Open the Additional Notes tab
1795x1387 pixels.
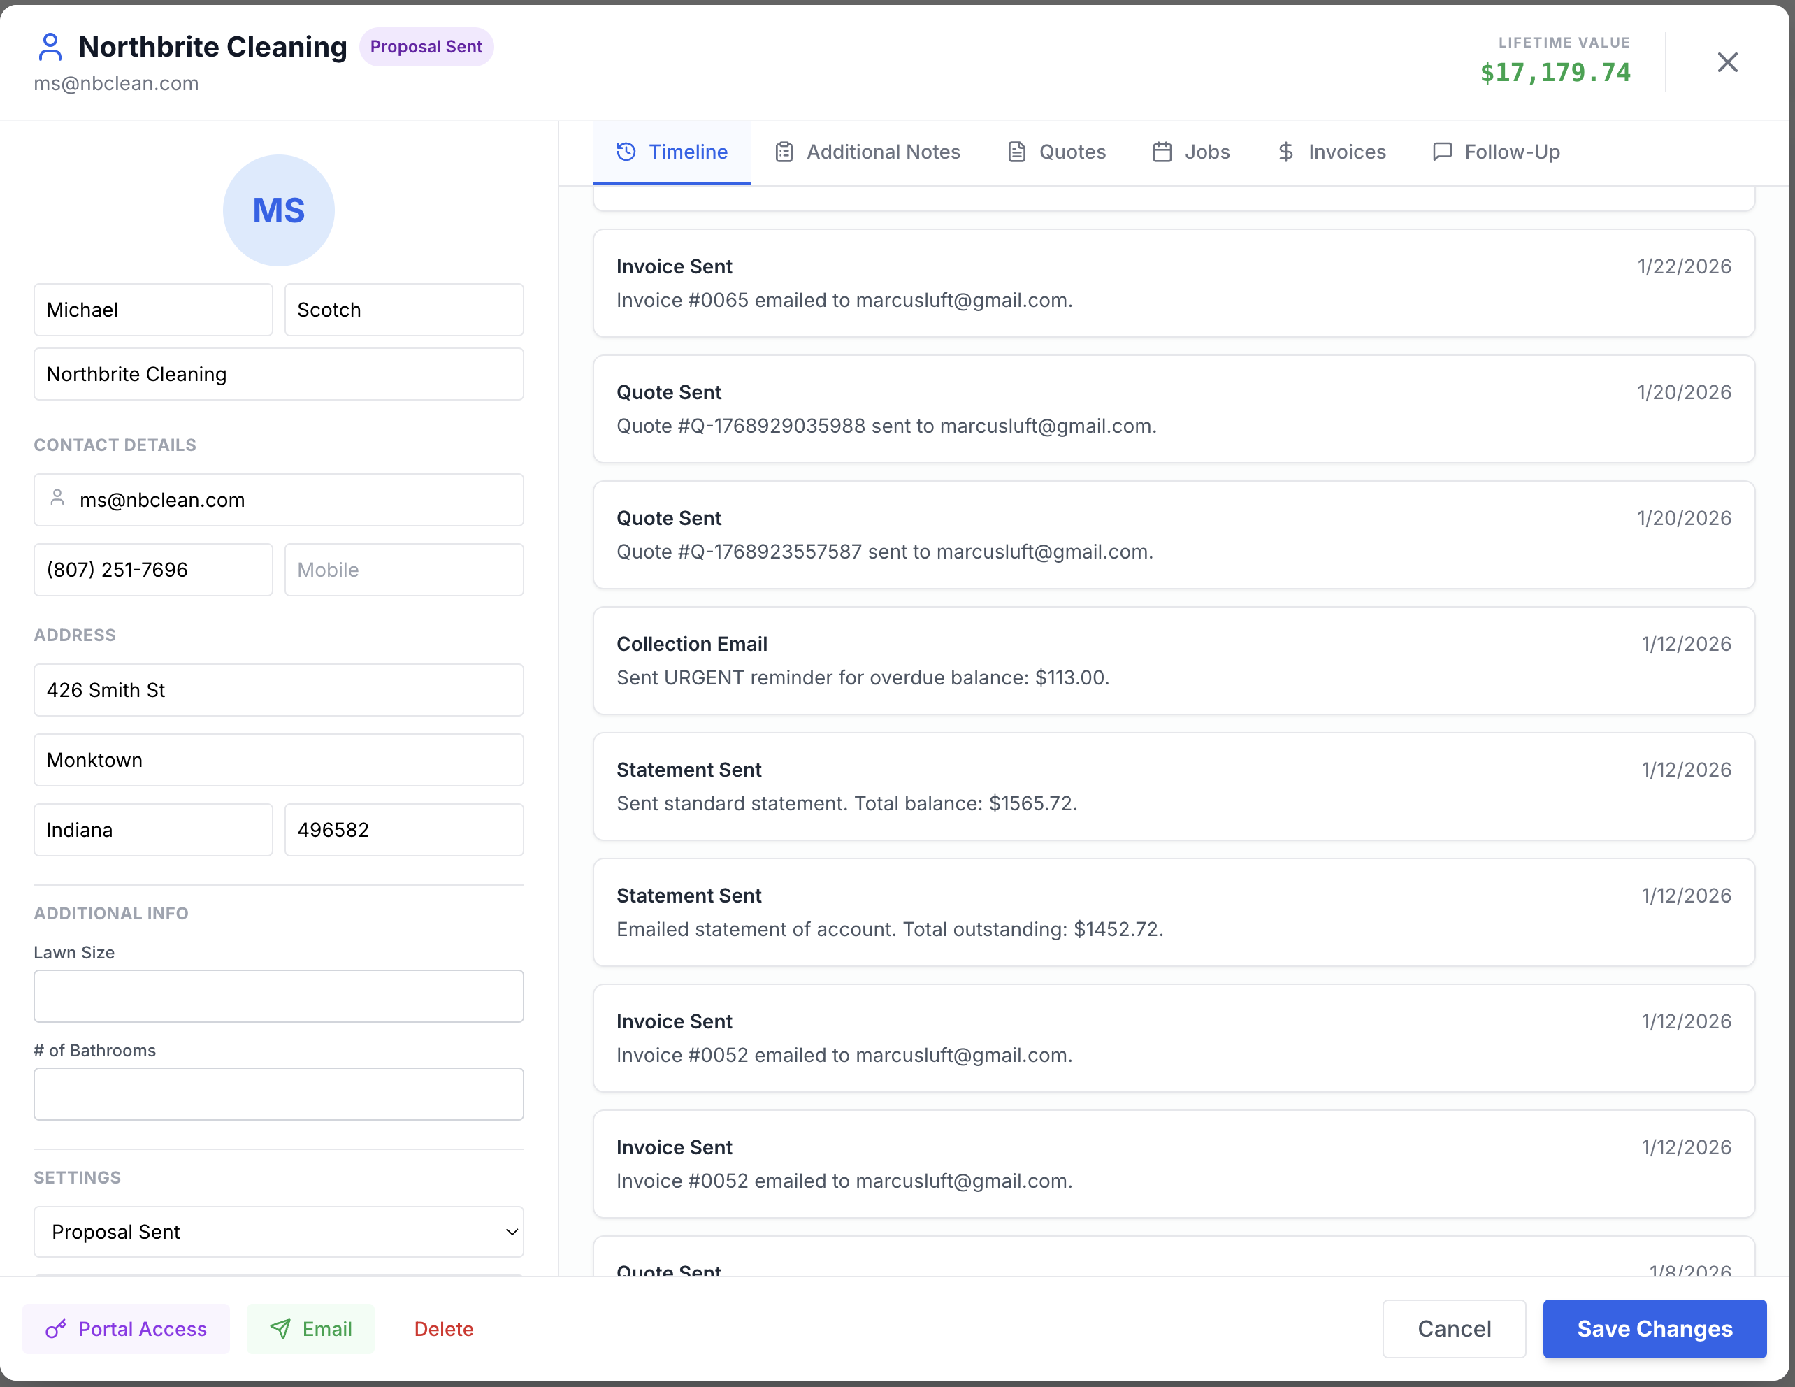pyautogui.click(x=867, y=152)
